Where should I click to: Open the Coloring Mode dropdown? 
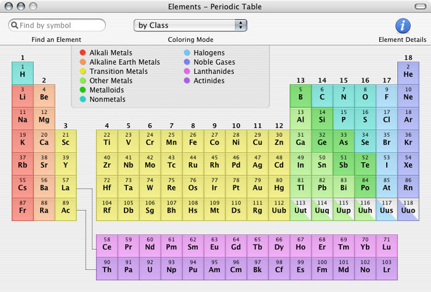click(x=190, y=25)
